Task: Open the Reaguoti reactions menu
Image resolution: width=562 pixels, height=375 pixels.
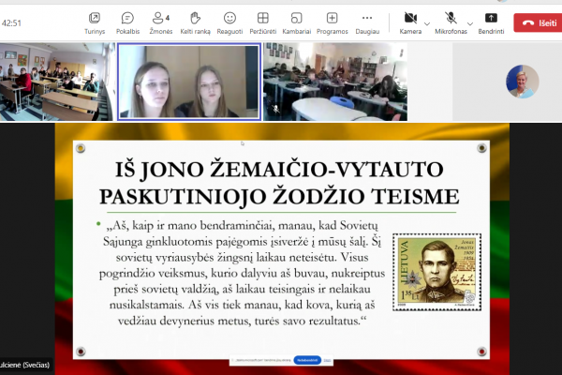Action: coord(229,23)
